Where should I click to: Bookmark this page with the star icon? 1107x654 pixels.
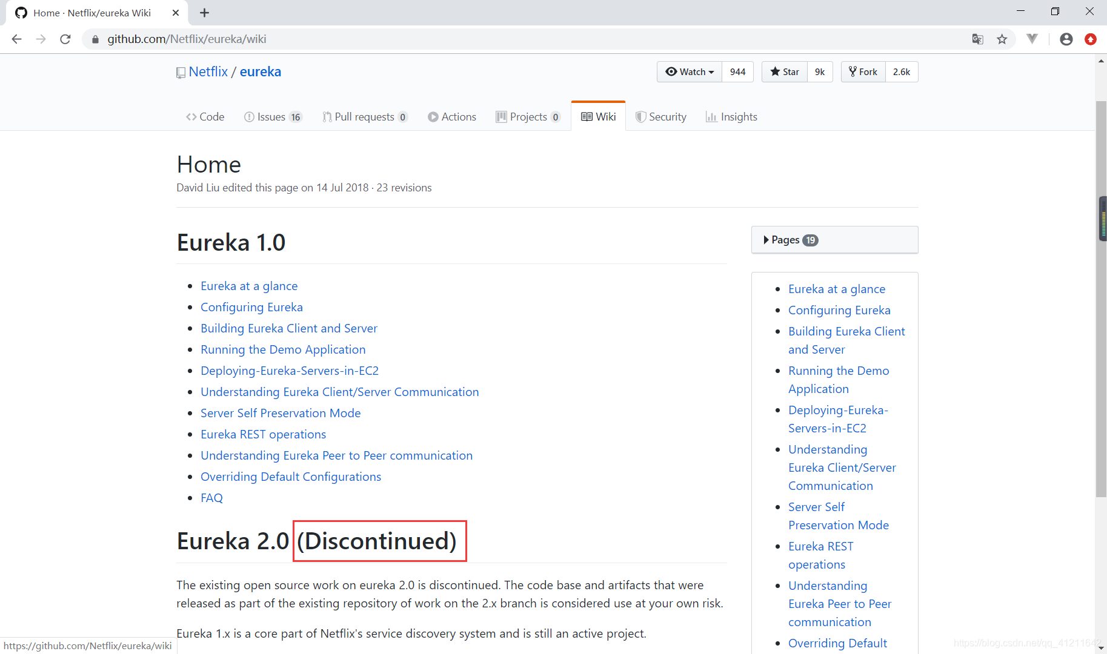click(1002, 39)
